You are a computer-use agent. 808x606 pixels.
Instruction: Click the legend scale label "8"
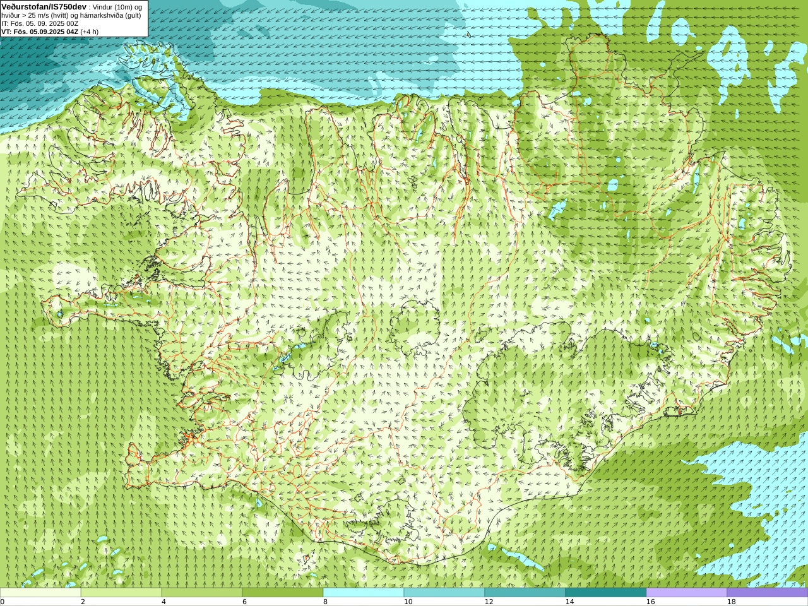[325, 602]
